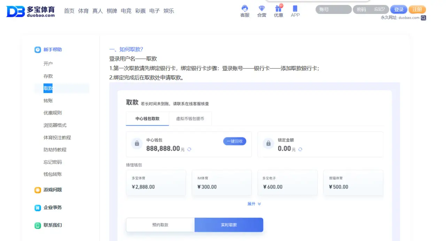Switch to the 虚拟币钱包提币 tab

pyautogui.click(x=190, y=118)
